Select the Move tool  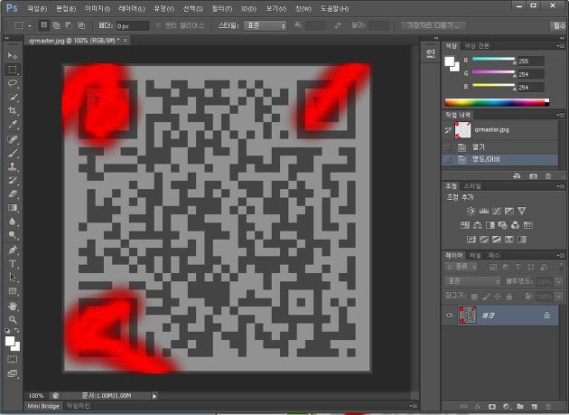tap(13, 55)
